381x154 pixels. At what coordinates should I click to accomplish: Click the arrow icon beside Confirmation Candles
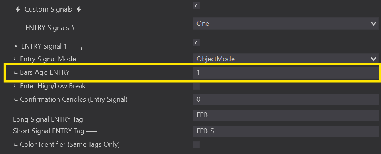(x=15, y=100)
